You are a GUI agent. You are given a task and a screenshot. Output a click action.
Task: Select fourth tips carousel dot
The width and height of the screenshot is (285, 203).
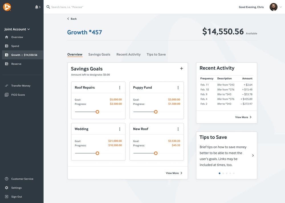click(230, 173)
